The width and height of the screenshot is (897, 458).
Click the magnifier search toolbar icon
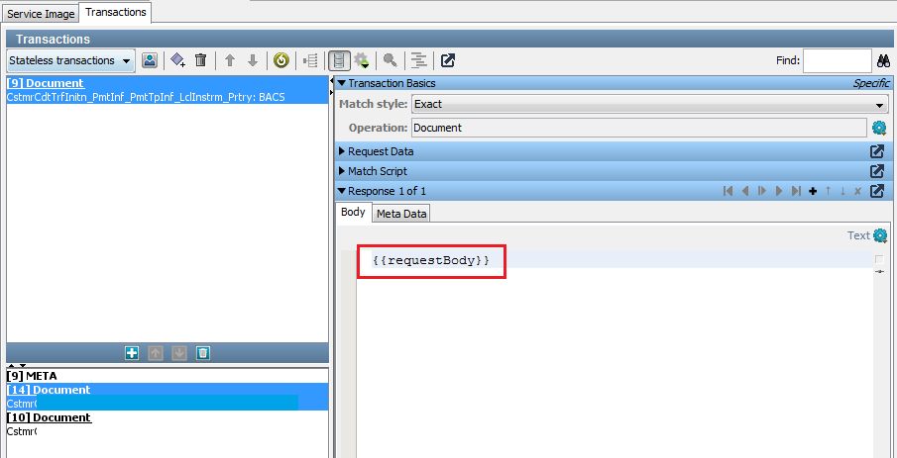pos(391,60)
